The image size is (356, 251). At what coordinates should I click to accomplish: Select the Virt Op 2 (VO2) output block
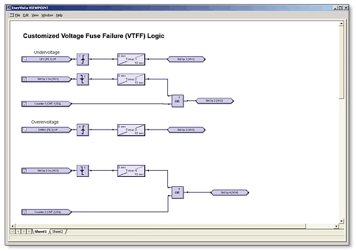(x=215, y=101)
